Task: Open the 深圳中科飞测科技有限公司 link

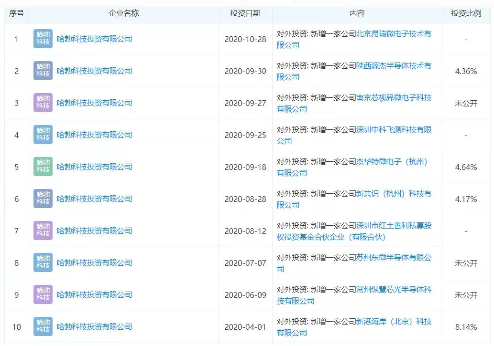Action: coord(394,130)
